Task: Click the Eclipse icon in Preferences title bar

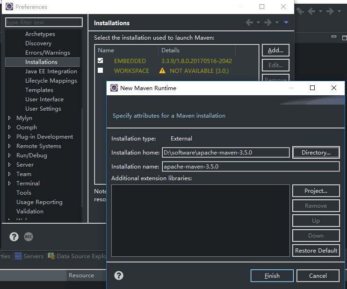Action: (x=9, y=7)
